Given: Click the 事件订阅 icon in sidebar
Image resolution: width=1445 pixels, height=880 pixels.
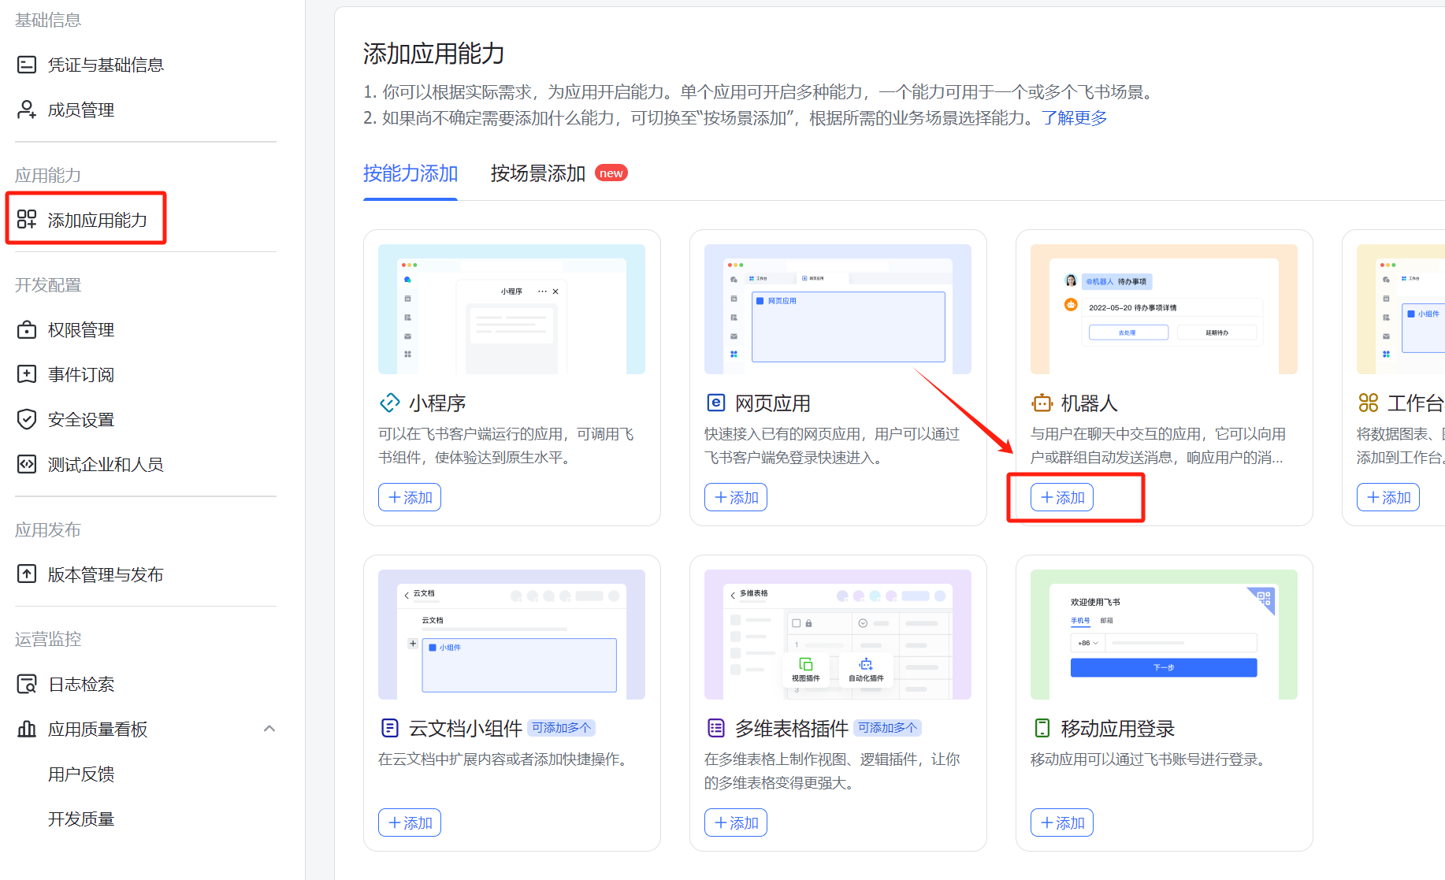Looking at the screenshot, I should point(27,374).
